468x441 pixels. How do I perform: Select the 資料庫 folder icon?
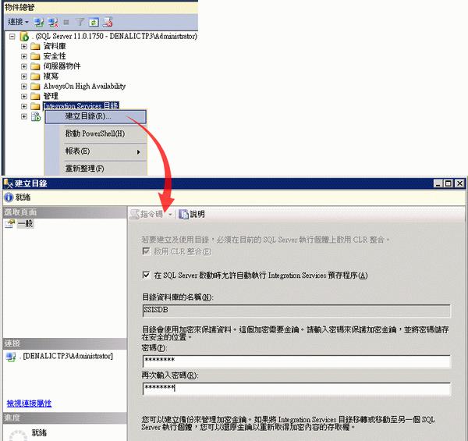(35, 46)
